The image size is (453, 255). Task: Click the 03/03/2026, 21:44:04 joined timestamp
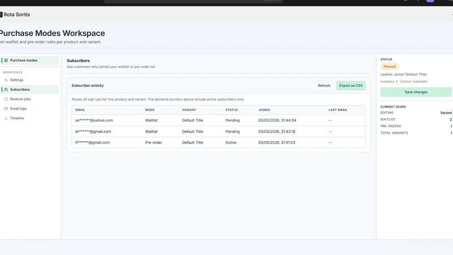coord(277,120)
